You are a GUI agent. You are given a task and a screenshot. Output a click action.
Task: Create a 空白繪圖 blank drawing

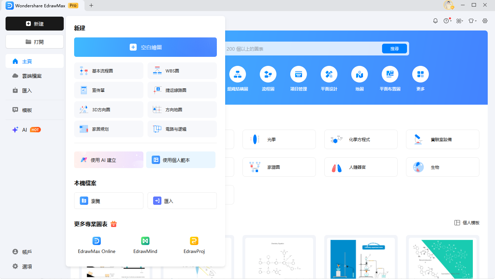coord(145,47)
